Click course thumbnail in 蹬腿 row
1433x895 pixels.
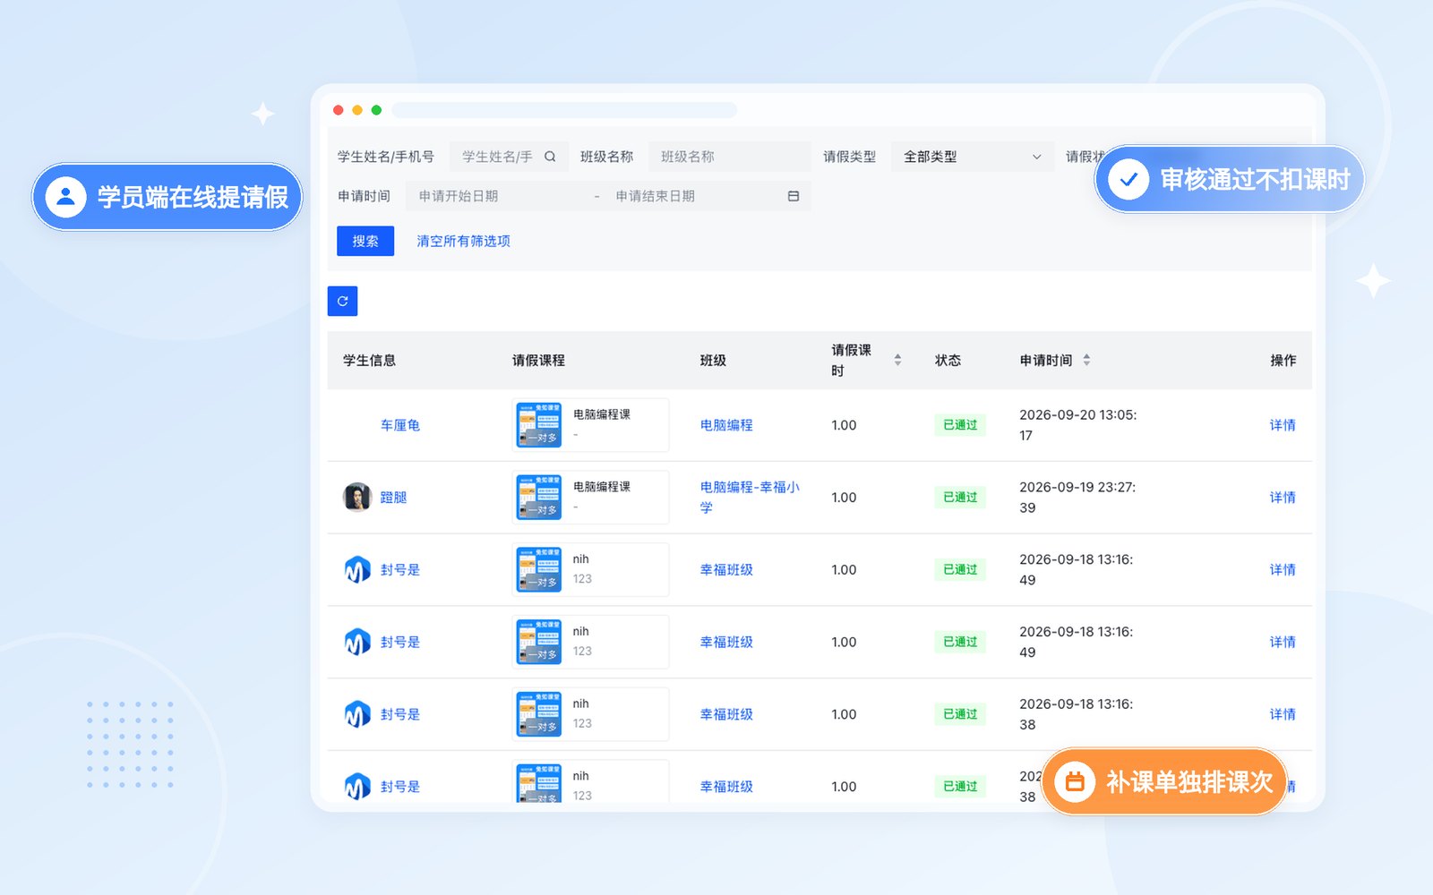click(x=539, y=498)
